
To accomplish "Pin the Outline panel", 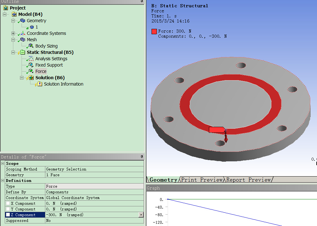I will [142, 2].
